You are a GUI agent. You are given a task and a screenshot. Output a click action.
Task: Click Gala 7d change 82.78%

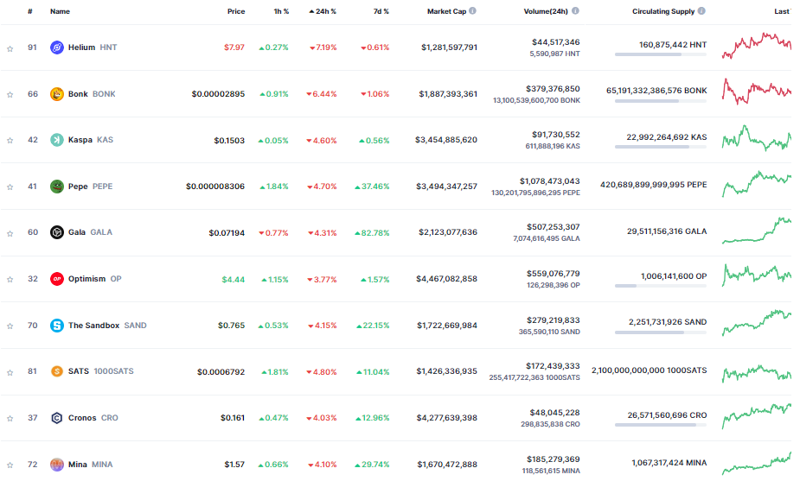[x=372, y=233]
